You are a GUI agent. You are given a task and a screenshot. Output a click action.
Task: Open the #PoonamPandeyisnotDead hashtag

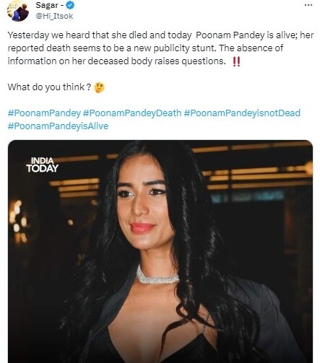242,113
